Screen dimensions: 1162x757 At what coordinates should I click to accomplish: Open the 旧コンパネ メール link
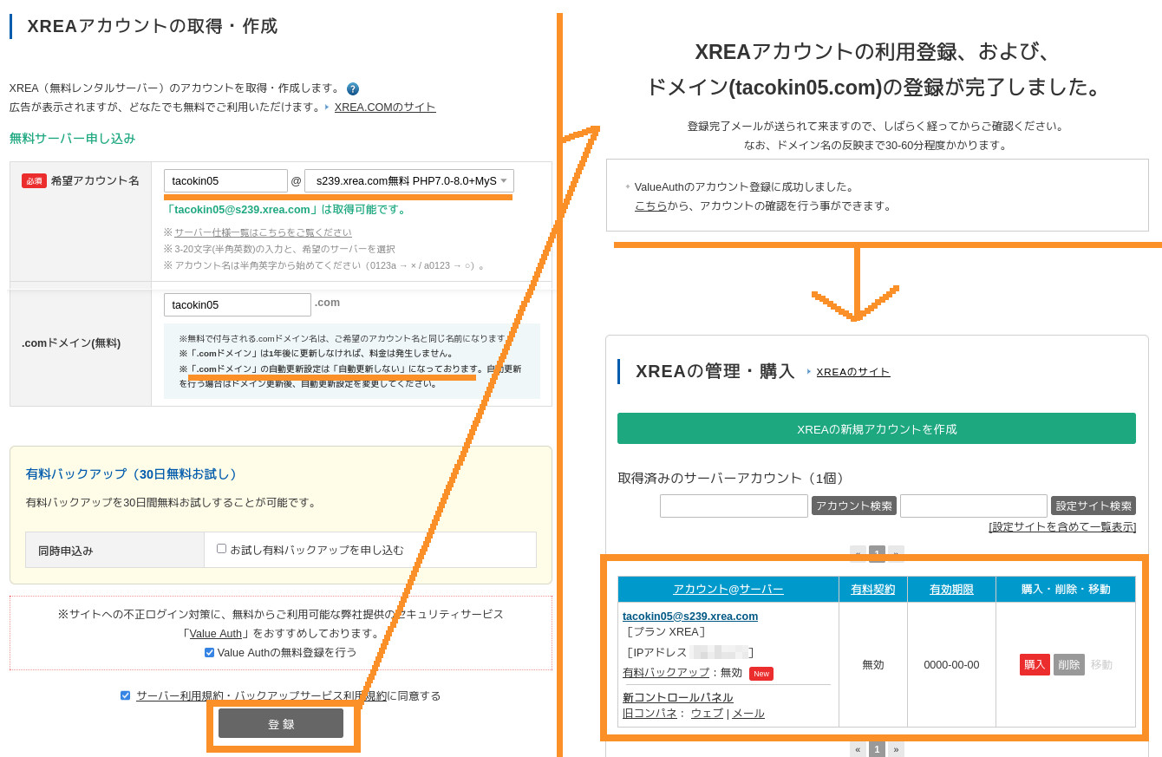(748, 713)
